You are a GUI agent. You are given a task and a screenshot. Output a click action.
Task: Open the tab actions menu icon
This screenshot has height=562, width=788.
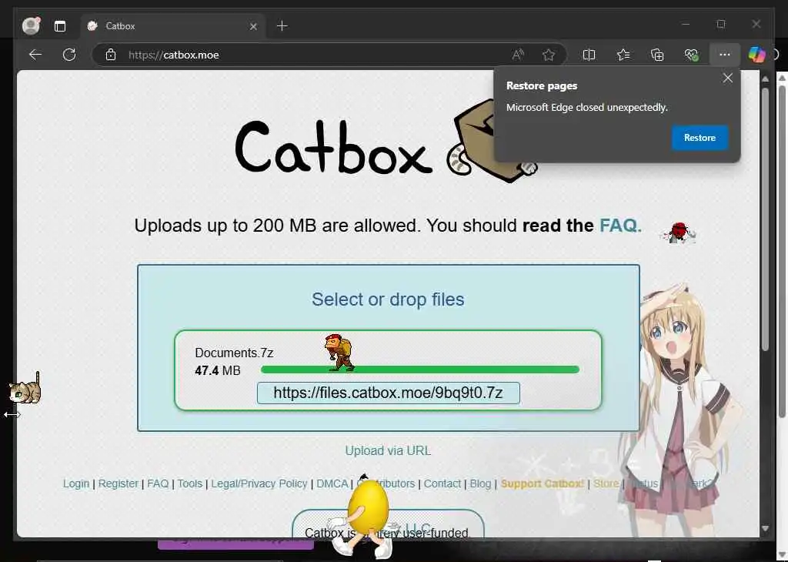click(60, 26)
